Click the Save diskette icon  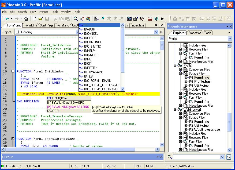tap(47, 19)
